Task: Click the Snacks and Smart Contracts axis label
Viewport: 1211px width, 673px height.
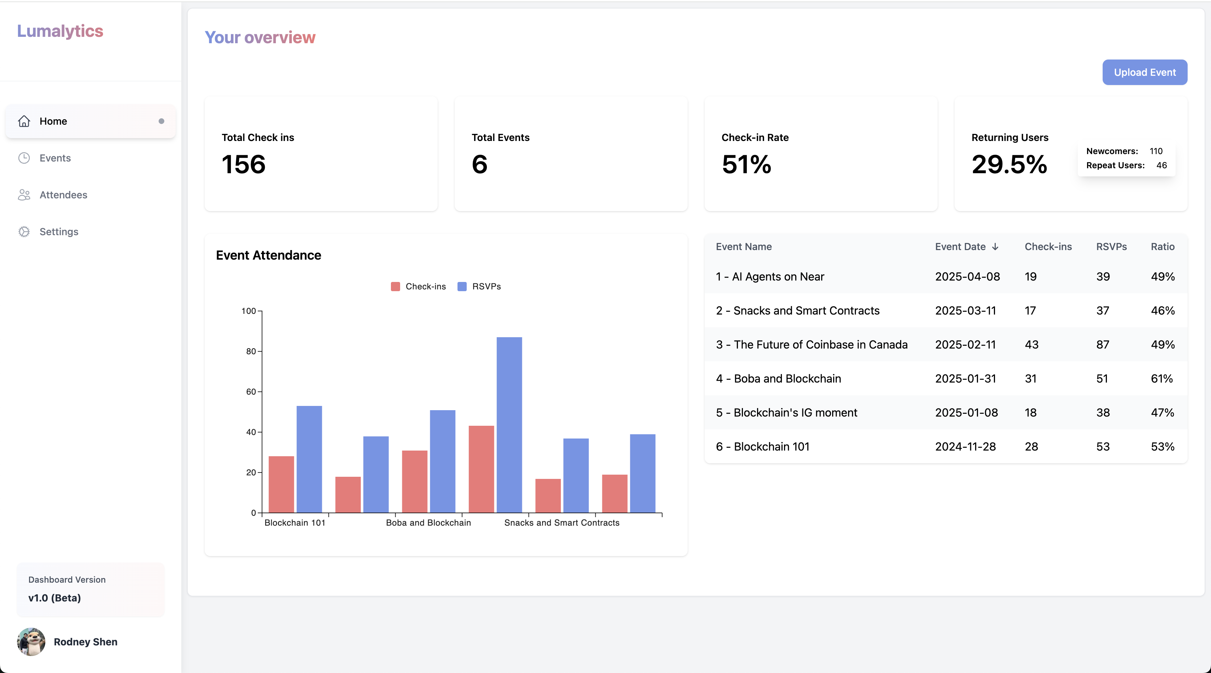Action: tap(562, 523)
